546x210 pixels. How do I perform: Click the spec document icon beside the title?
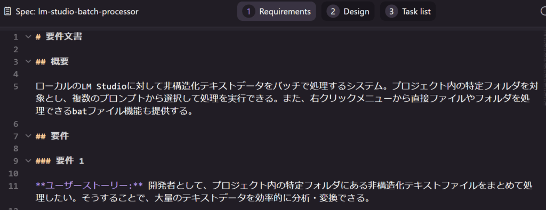[x=7, y=12]
